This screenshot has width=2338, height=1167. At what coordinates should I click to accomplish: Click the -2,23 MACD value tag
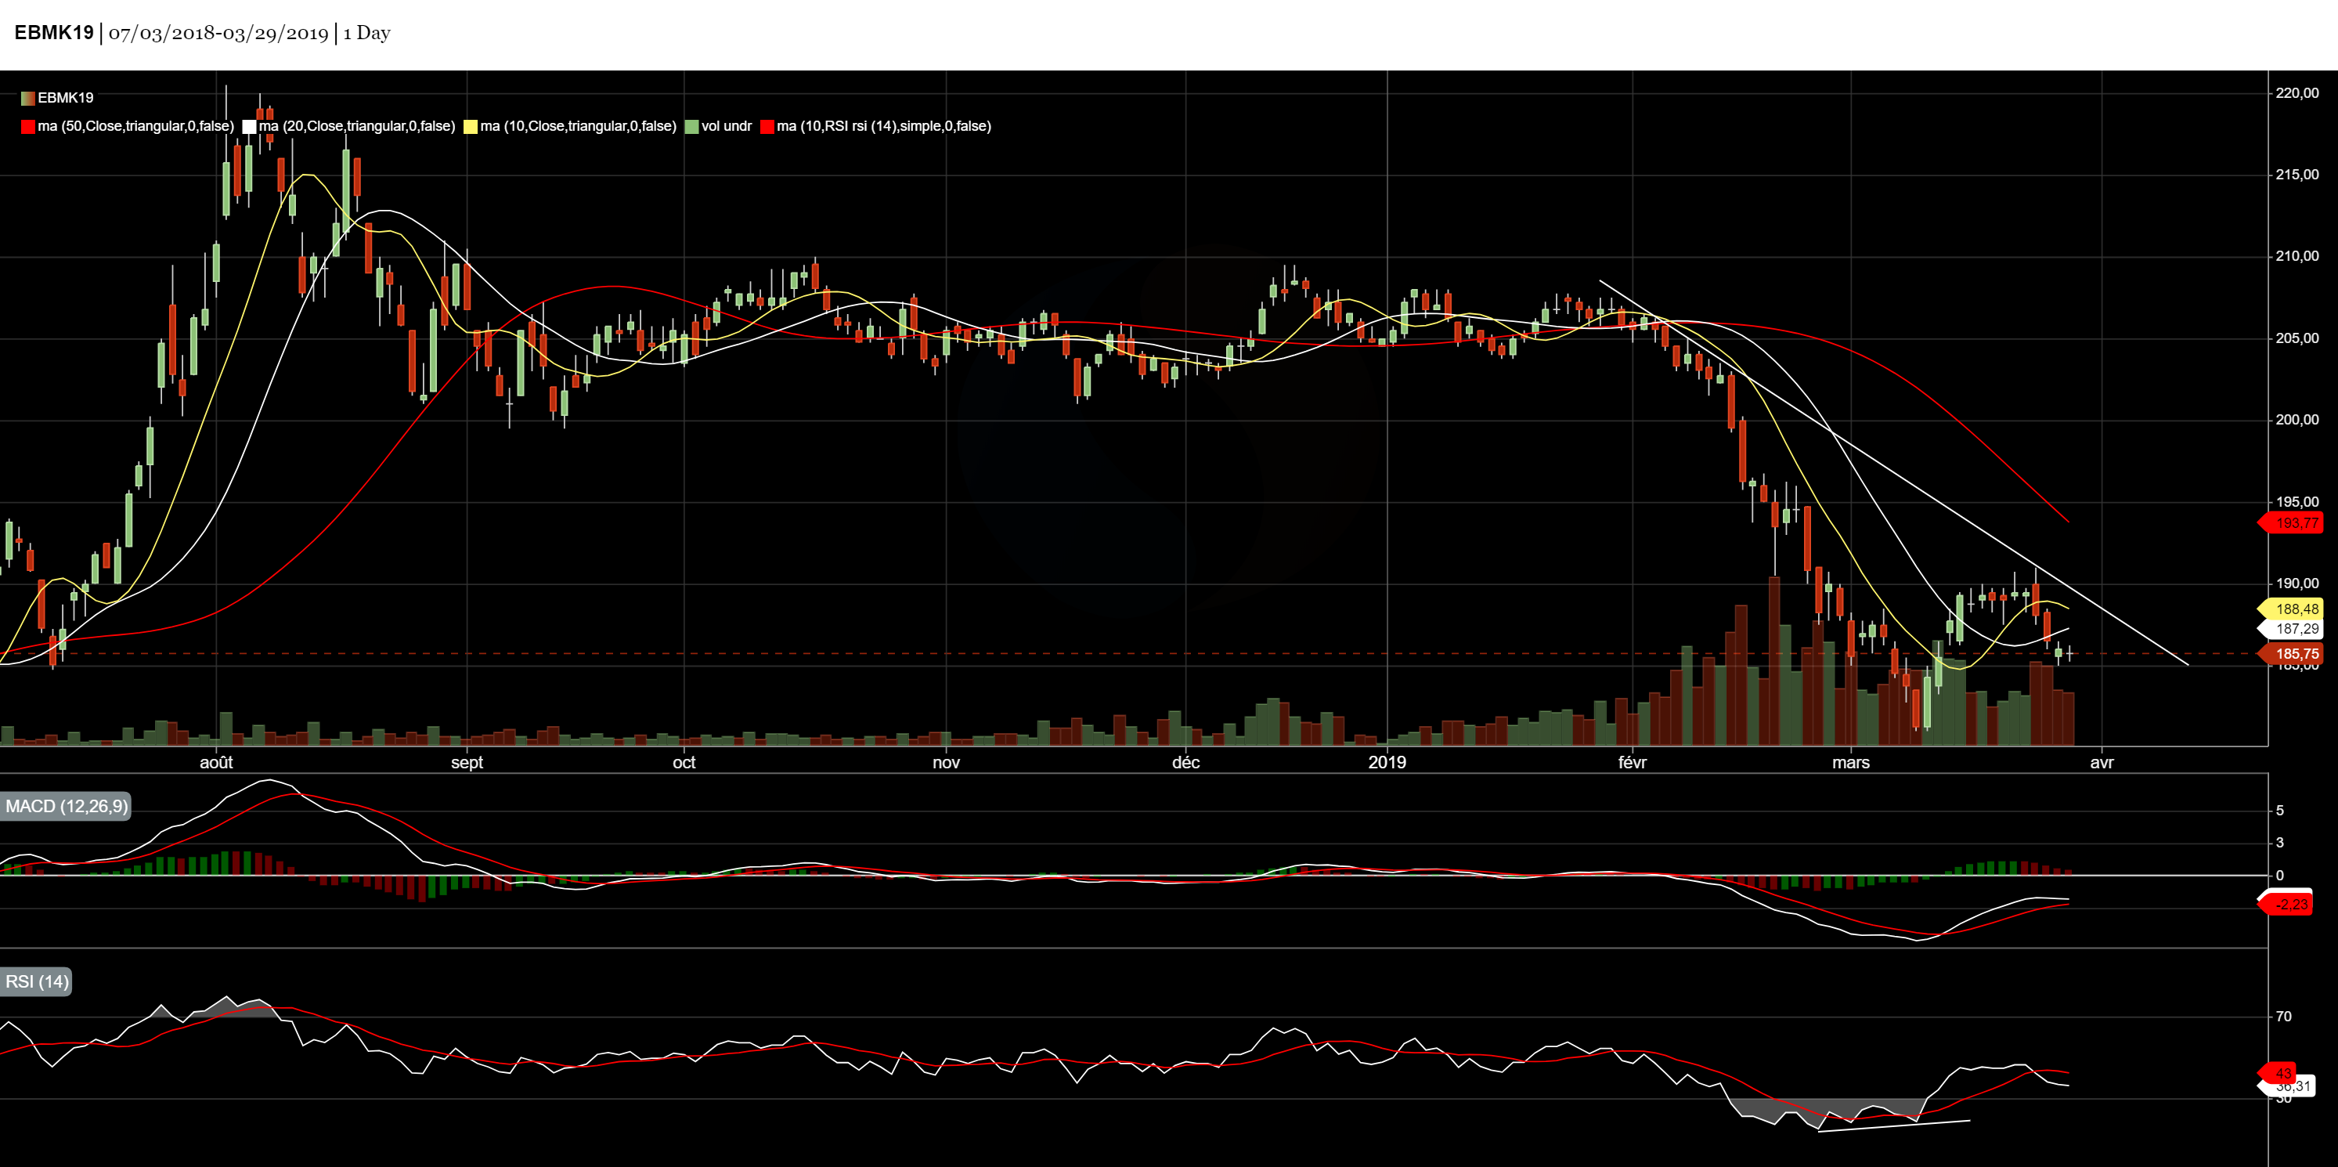click(x=2286, y=905)
